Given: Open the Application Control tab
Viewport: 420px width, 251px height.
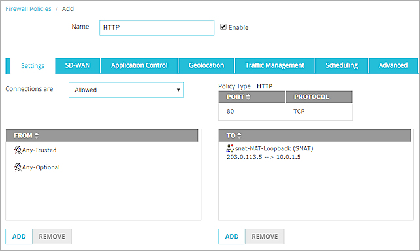Looking at the screenshot, I should (139, 65).
